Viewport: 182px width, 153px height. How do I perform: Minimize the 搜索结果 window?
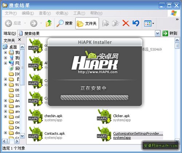point(162,5)
